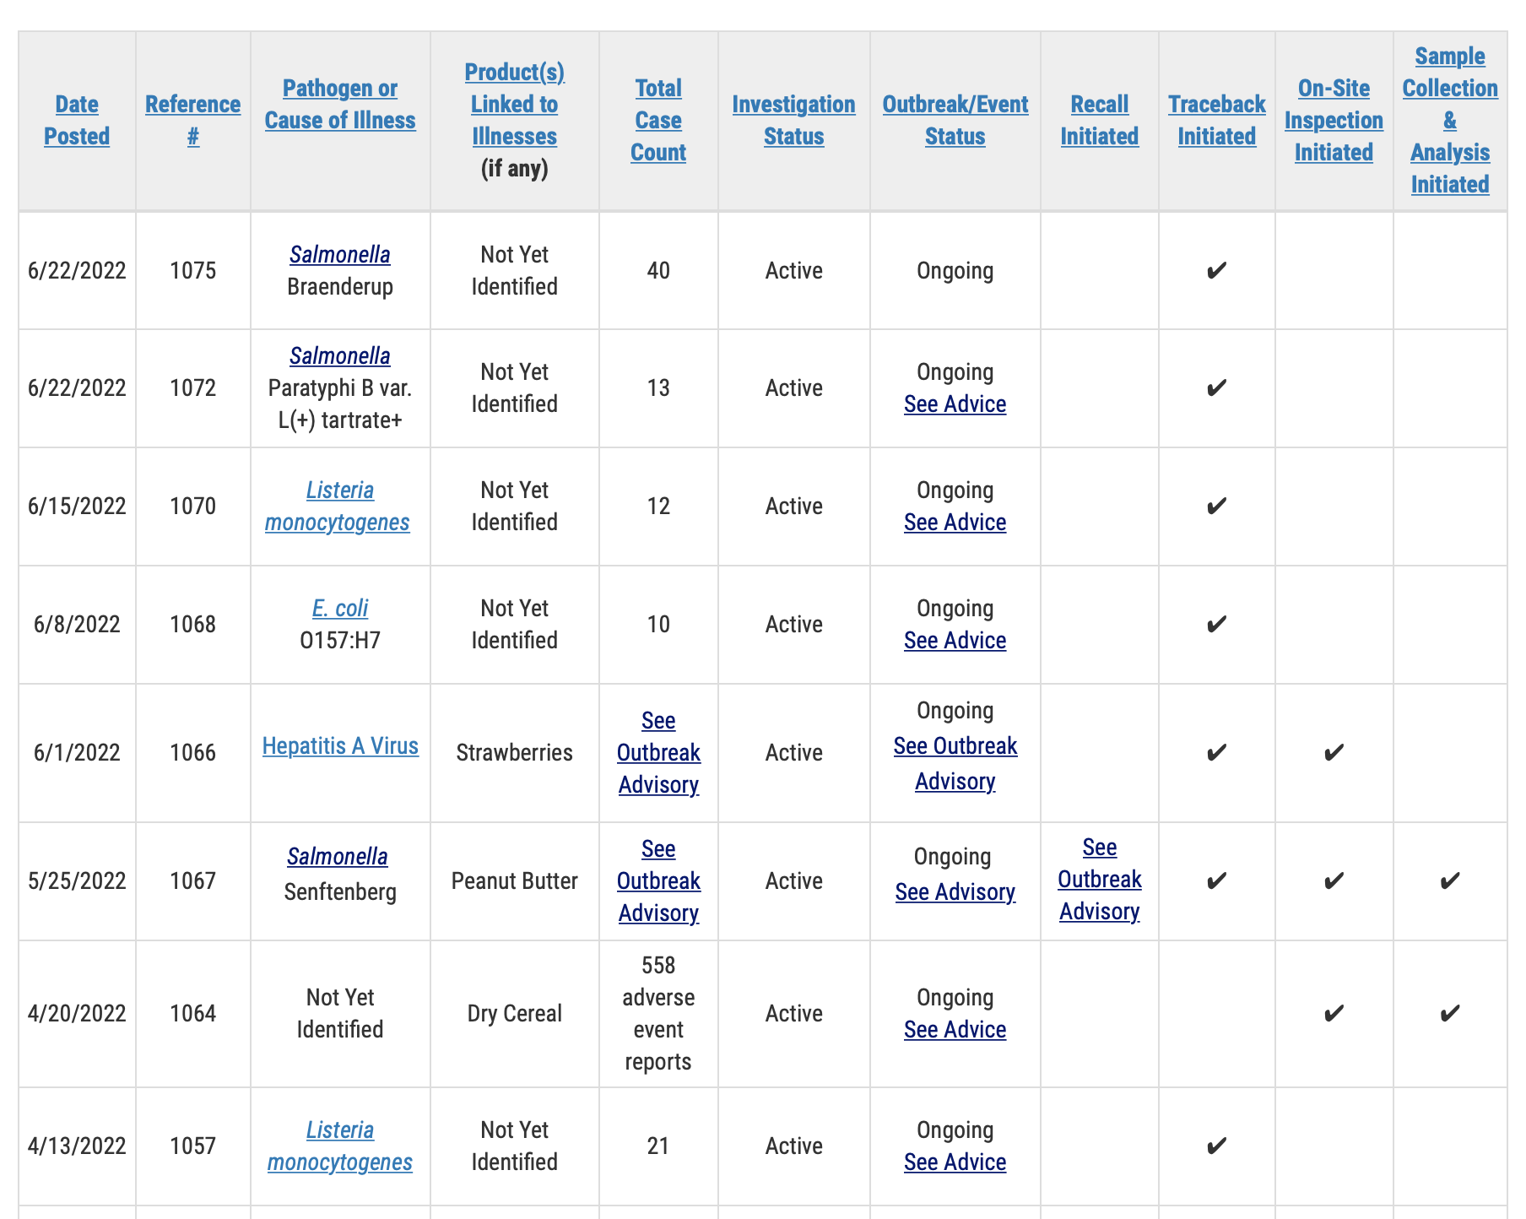The width and height of the screenshot is (1526, 1219).
Task: Sort by Outbreak/Event Status header
Action: click(x=955, y=120)
